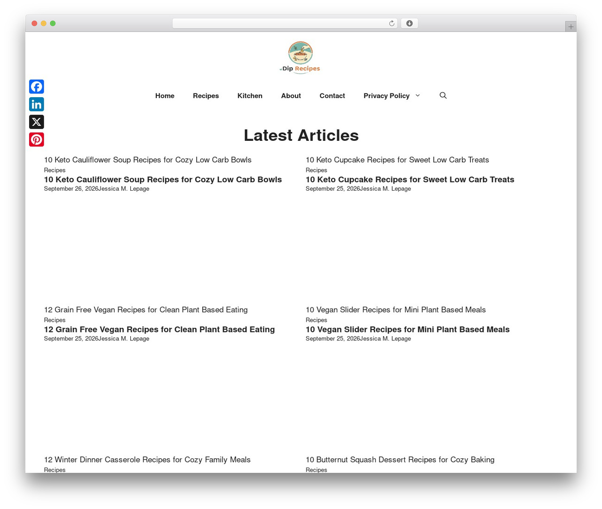The image size is (602, 509).
Task: Click Keto Cupcake Recipes image alt text
Action: 397,160
